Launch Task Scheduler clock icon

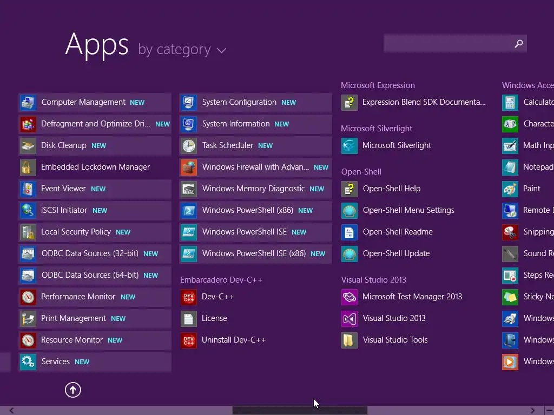tap(189, 146)
